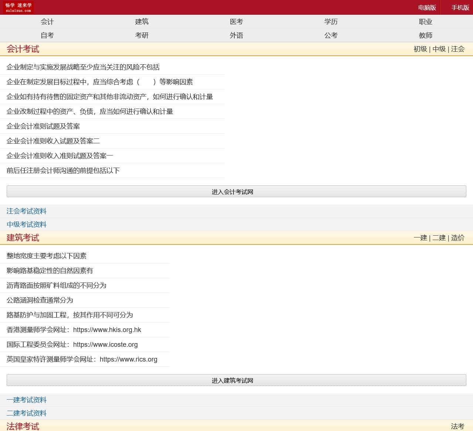This screenshot has height=431, width=473.
Task: Open 中级考试资料 link
Action: click(27, 225)
